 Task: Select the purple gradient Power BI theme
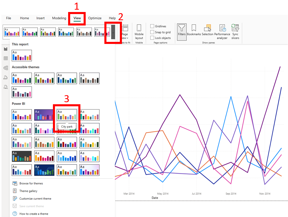[x=44, y=115]
